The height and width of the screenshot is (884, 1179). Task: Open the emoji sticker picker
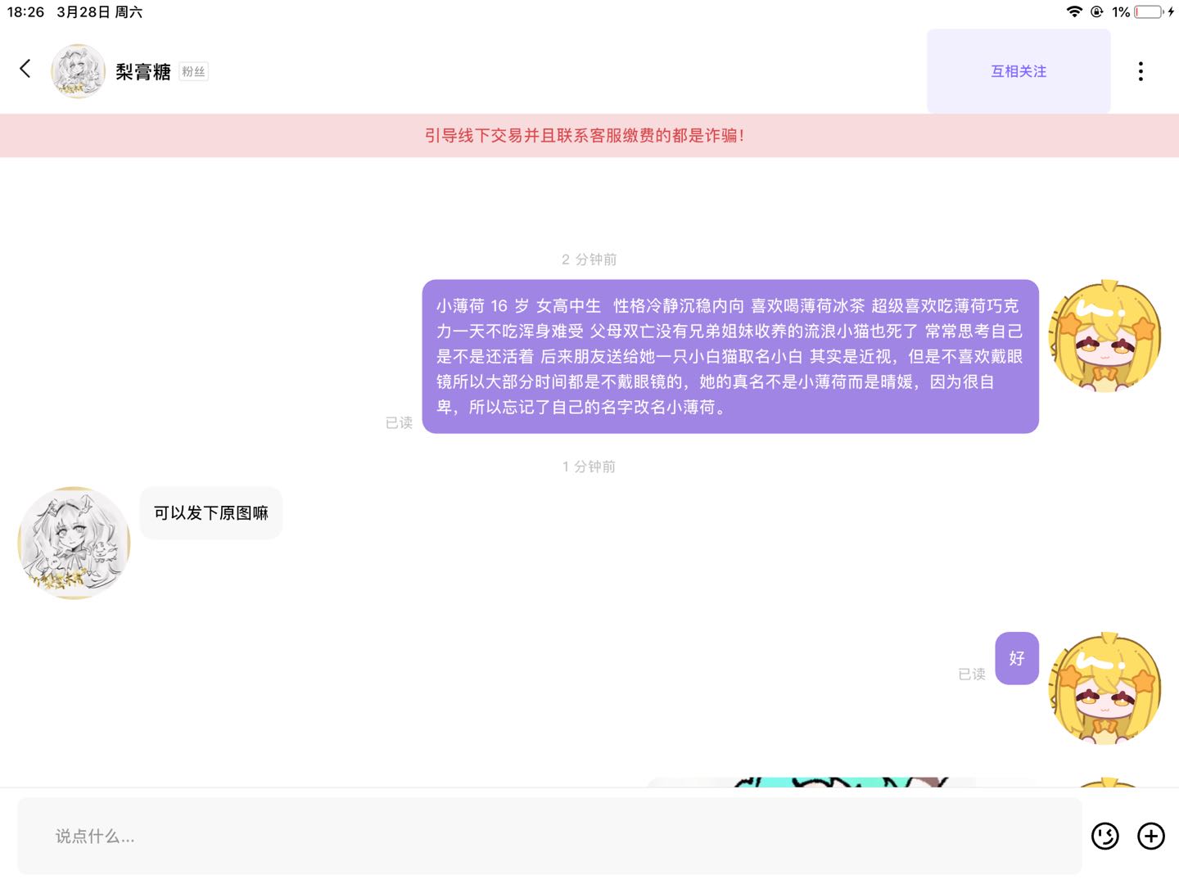point(1104,836)
